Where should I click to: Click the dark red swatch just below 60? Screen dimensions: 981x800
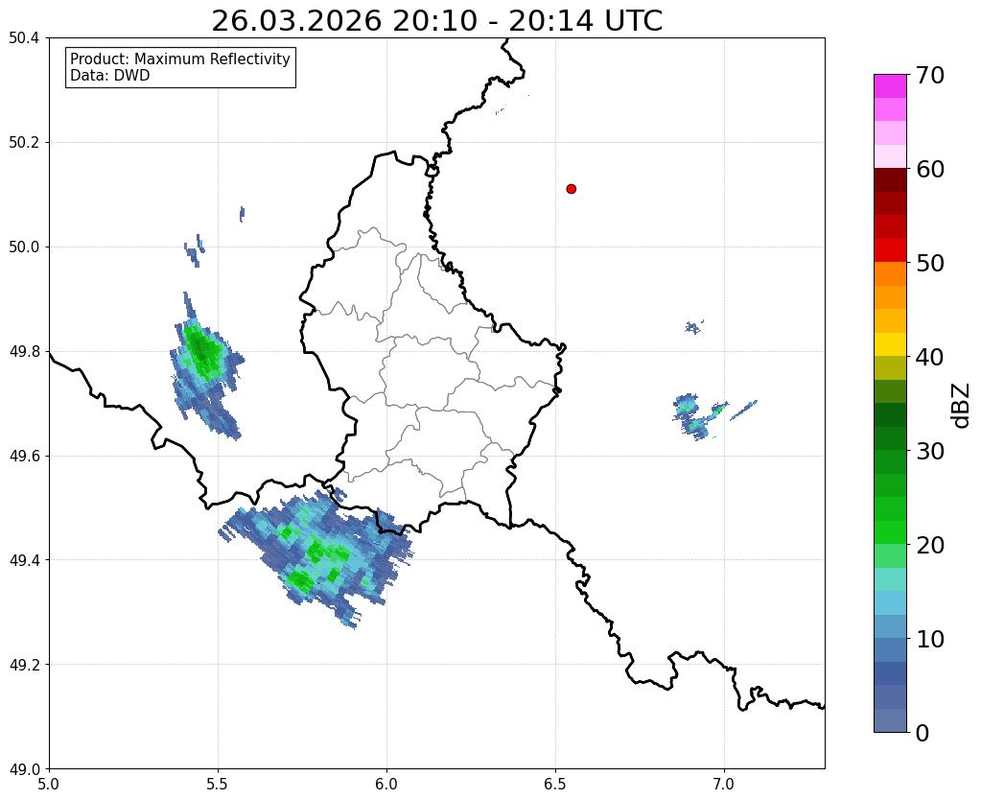(x=890, y=180)
